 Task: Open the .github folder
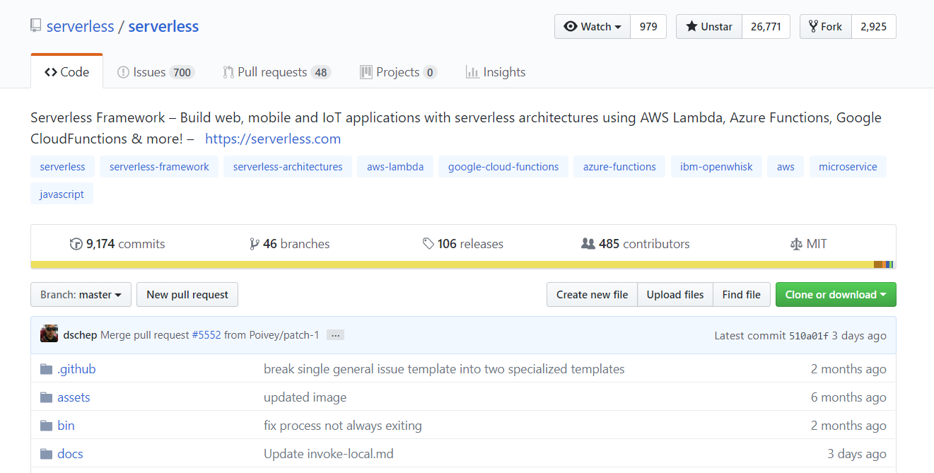76,369
